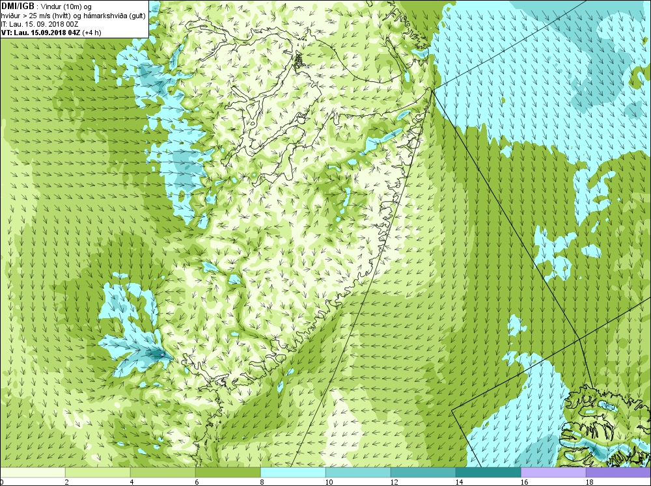Click the purple legend swatch above 18 m/s

(x=618, y=472)
